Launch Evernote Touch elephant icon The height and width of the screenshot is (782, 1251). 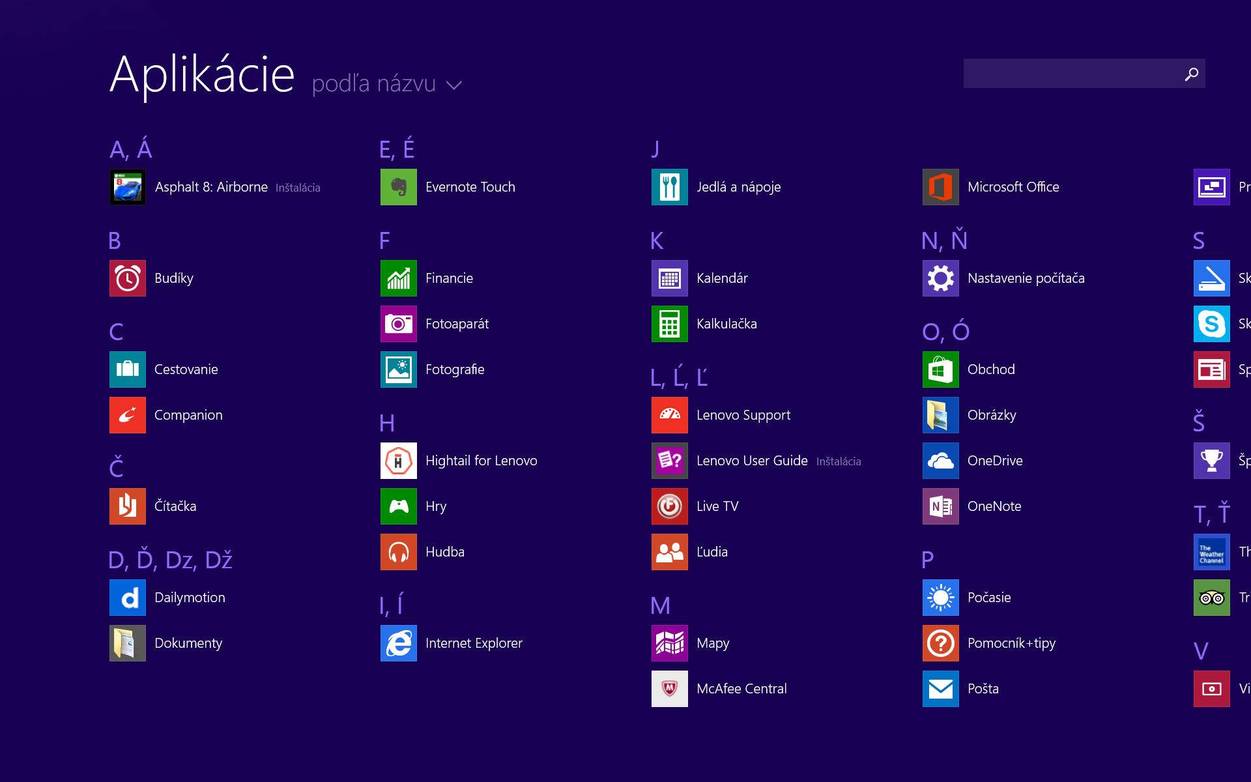pos(398,187)
